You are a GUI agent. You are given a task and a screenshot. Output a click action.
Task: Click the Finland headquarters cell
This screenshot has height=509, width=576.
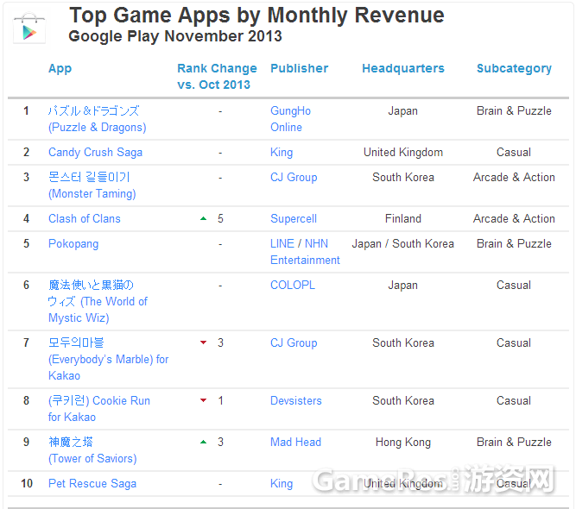click(403, 219)
